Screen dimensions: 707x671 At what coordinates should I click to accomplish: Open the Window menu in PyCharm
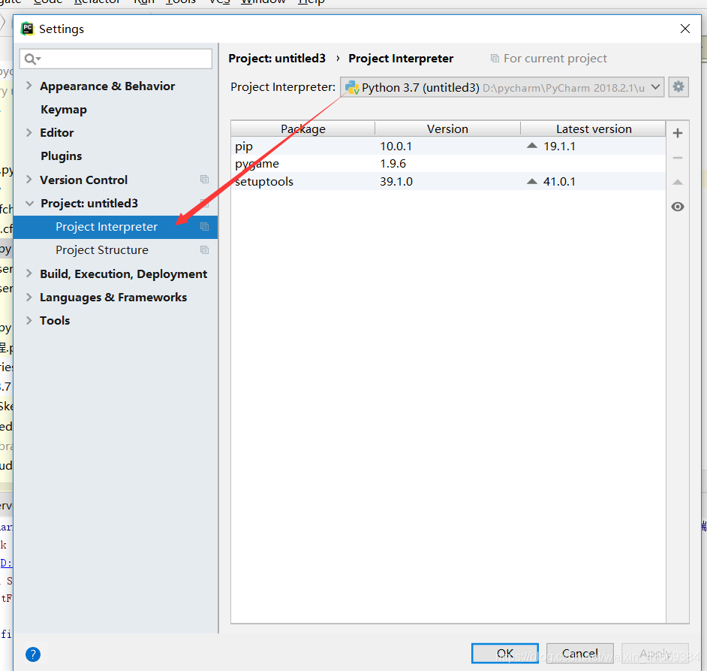click(x=263, y=2)
